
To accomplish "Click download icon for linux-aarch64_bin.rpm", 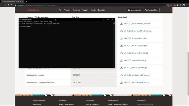I will click(121, 24).
